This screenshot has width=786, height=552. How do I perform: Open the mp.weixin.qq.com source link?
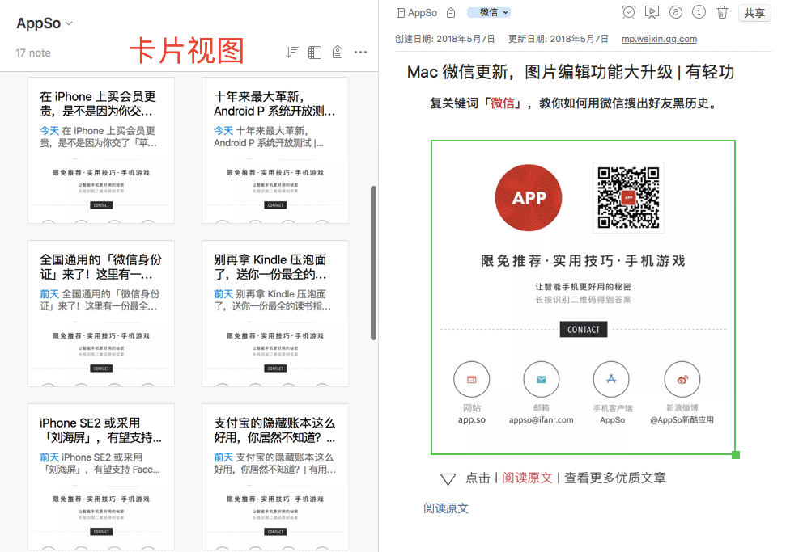click(x=659, y=38)
